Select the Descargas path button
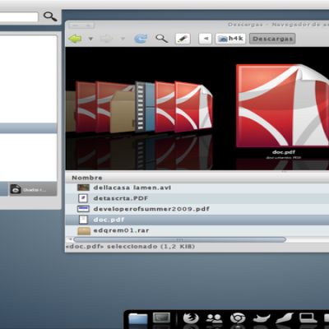 tap(272, 39)
